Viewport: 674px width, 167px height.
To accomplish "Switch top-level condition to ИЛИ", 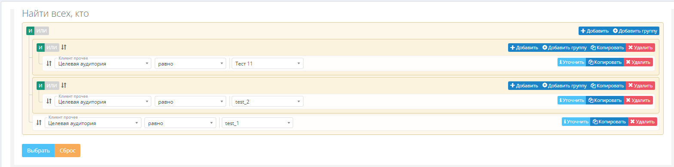I will [42, 31].
